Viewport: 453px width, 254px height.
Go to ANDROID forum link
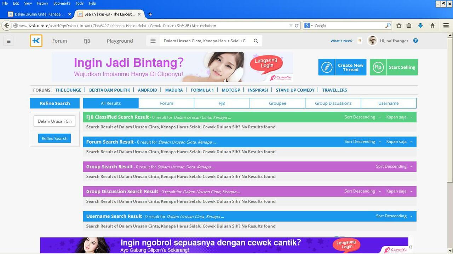coord(148,90)
